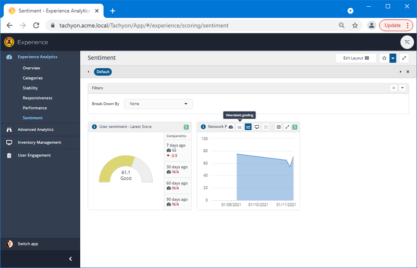This screenshot has width=417, height=268.
Task: Open the TC user avatar menu
Action: [407, 42]
